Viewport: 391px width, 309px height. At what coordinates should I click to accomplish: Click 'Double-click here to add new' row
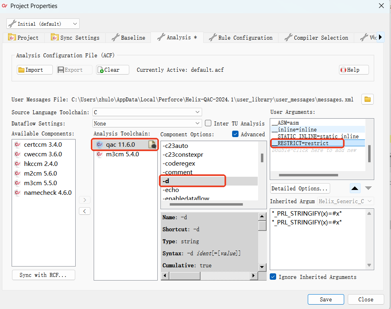point(318,150)
